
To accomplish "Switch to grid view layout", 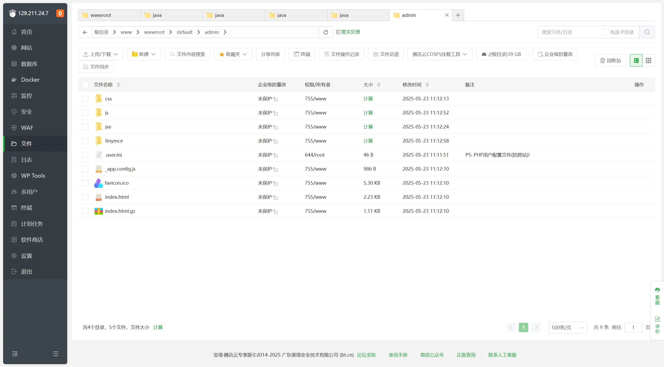I will [x=648, y=61].
